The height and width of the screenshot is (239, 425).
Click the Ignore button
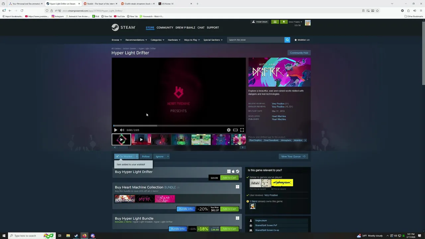pyautogui.click(x=160, y=156)
